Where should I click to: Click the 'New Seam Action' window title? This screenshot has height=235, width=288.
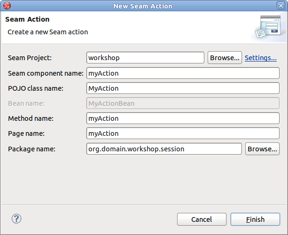(143, 6)
